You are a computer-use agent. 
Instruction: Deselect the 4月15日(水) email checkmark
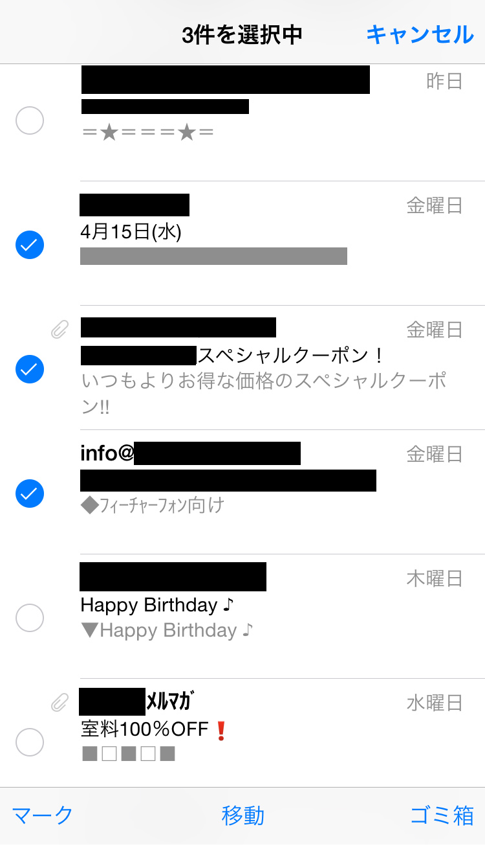pyautogui.click(x=30, y=245)
